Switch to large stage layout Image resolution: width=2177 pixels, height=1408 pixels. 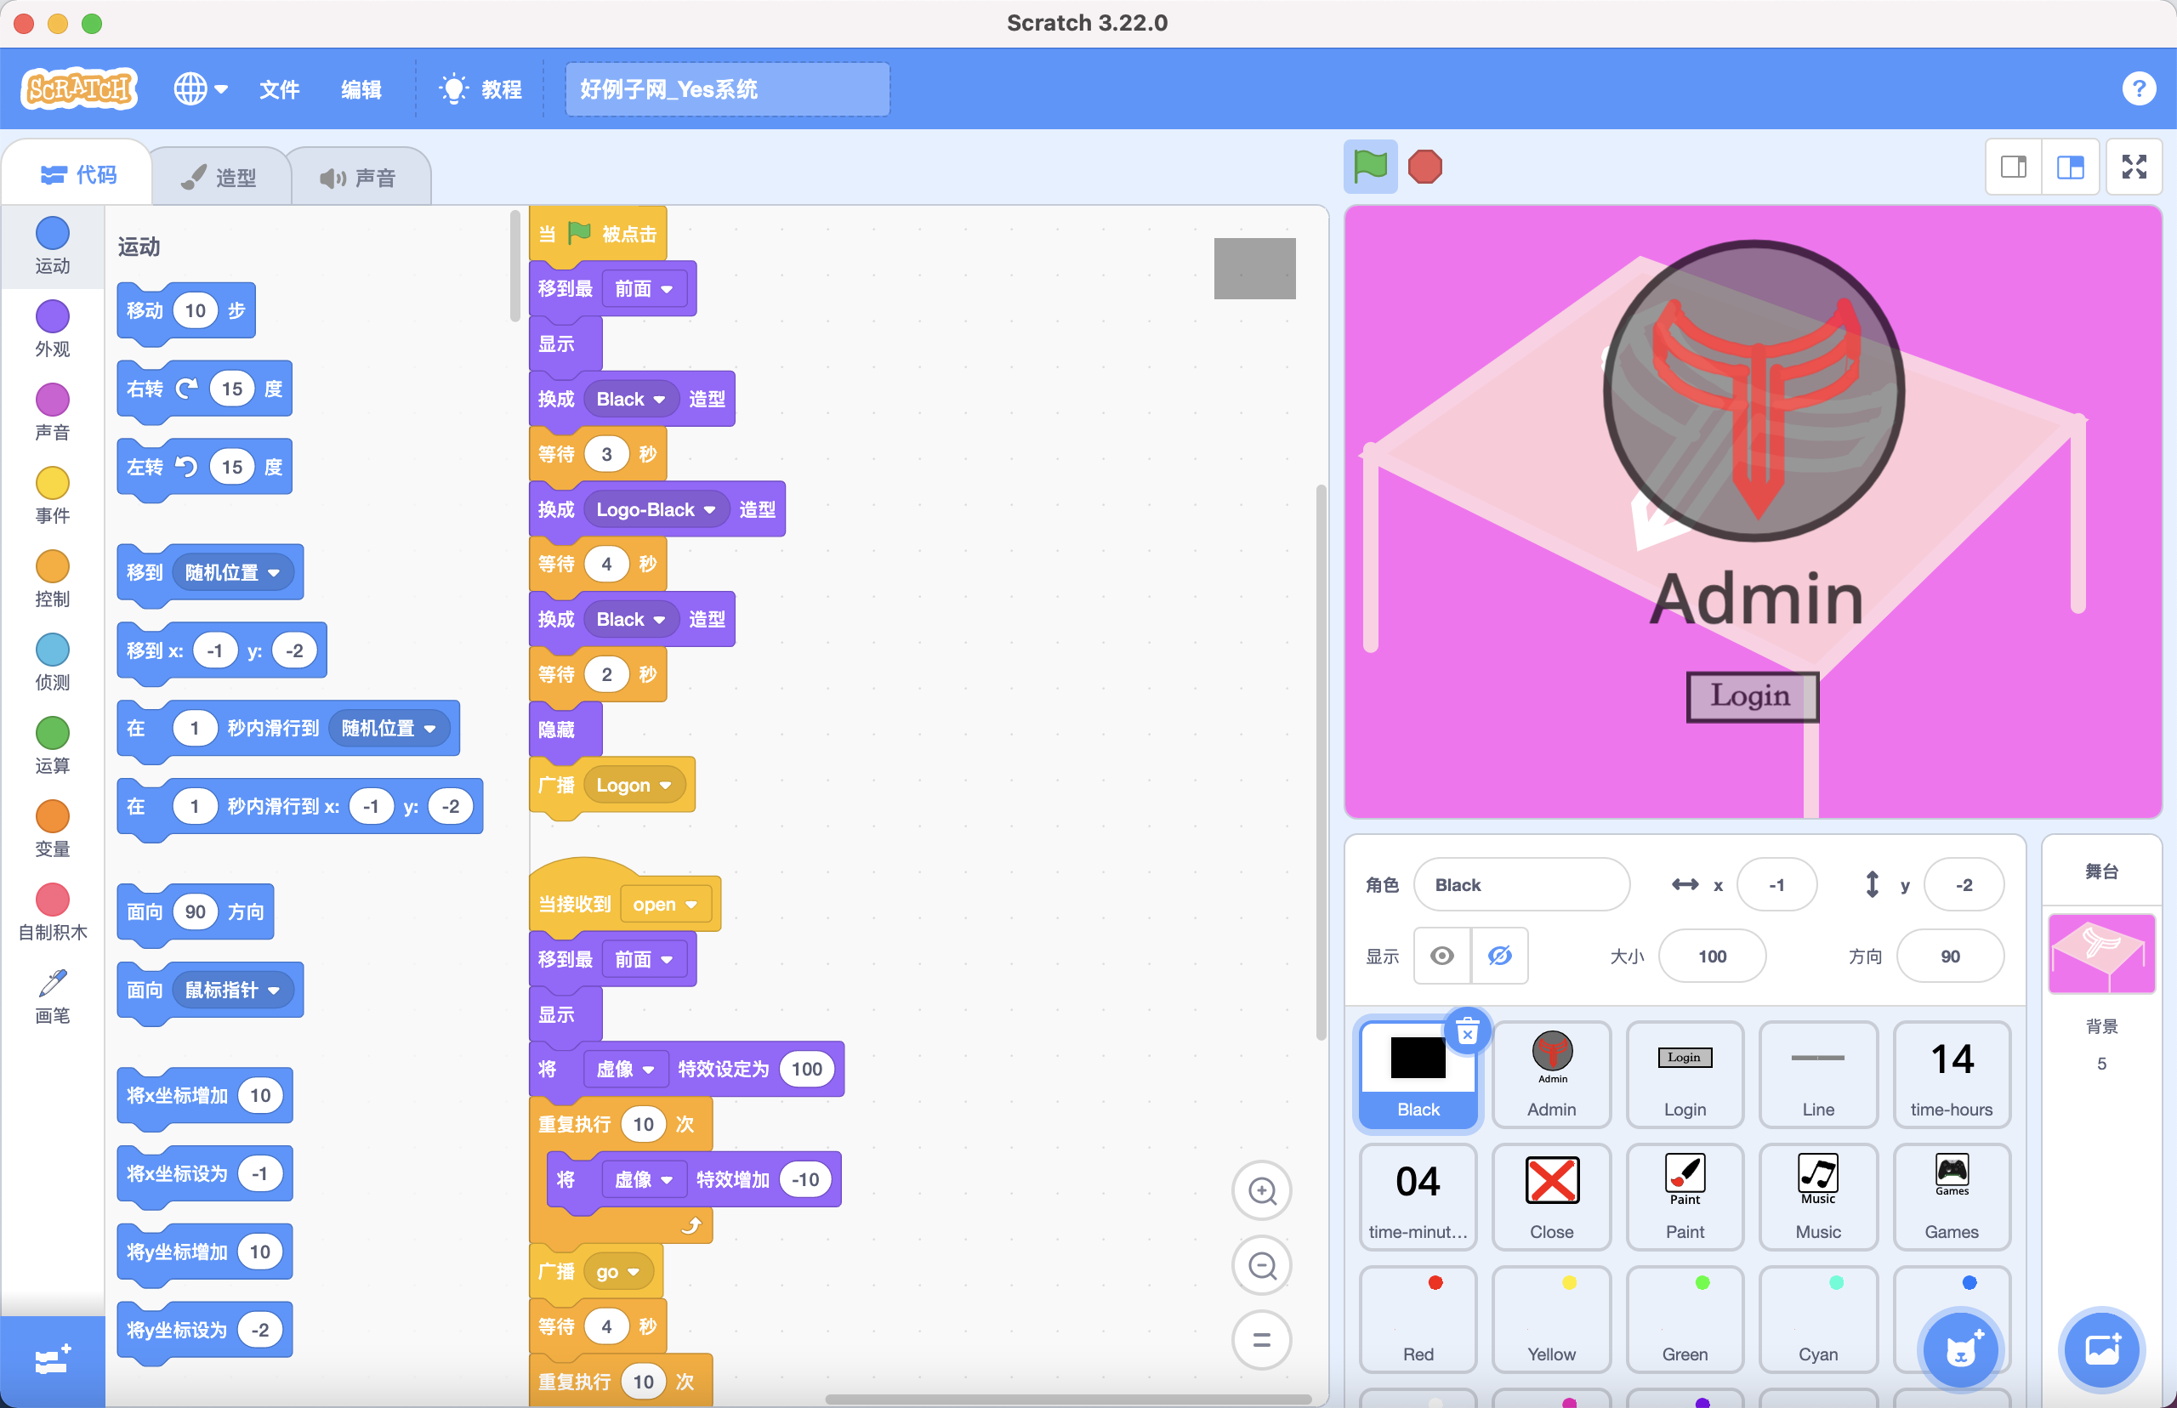pyautogui.click(x=2070, y=167)
